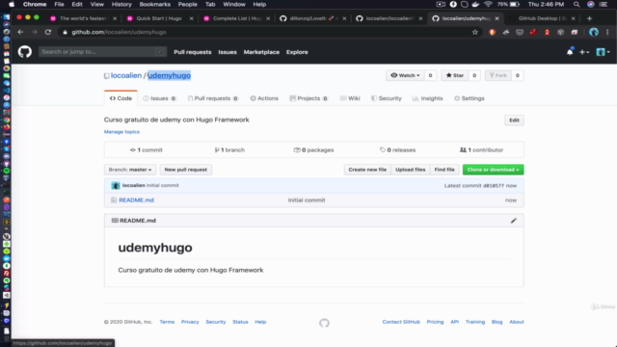Viewport: 617px width, 347px height.
Task: Open the GitHub home logo
Action: click(x=25, y=51)
